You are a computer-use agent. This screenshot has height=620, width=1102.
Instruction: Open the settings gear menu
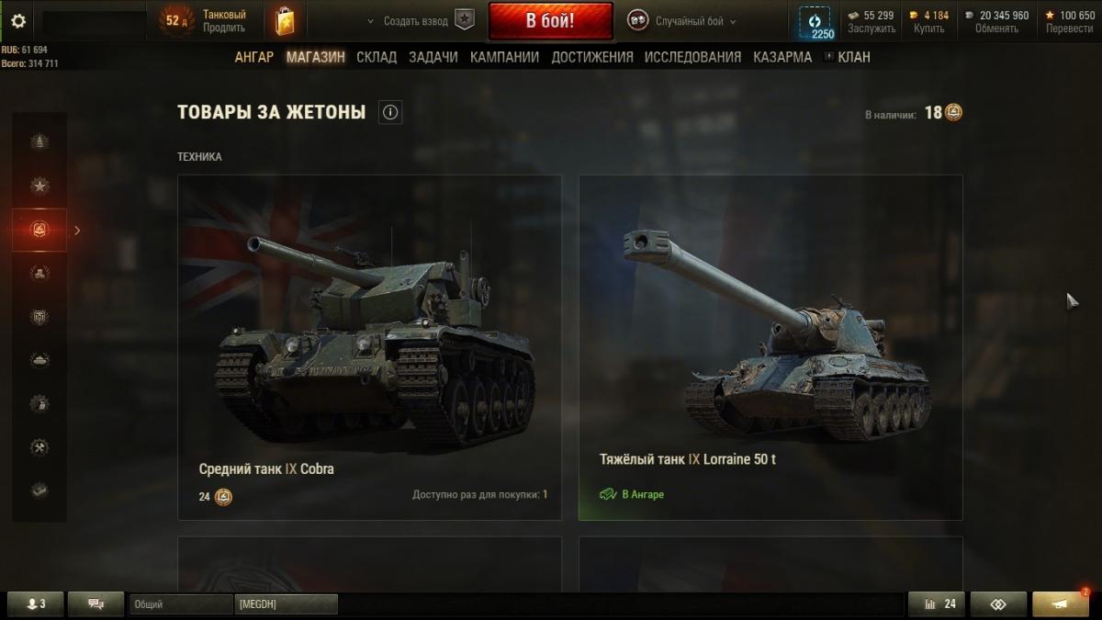pyautogui.click(x=18, y=21)
